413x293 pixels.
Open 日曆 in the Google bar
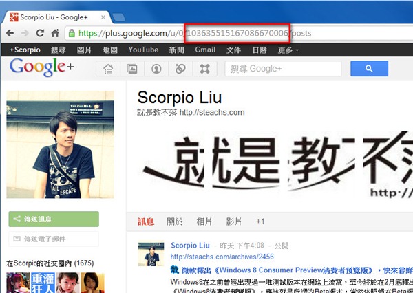[x=260, y=50]
